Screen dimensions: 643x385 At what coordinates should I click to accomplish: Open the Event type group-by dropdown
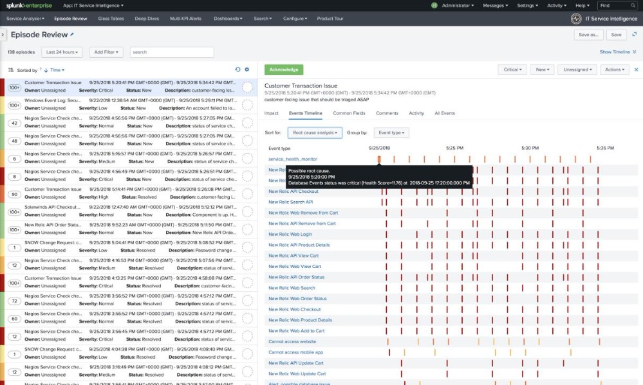pyautogui.click(x=391, y=132)
